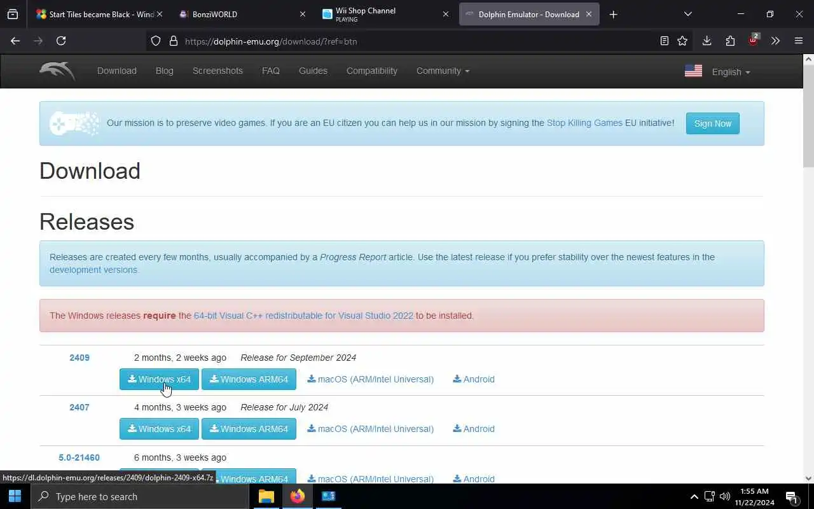Screen dimensions: 814x509
Task: Click the taskbar clock showing 1:55 AM
Action: (x=754, y=496)
